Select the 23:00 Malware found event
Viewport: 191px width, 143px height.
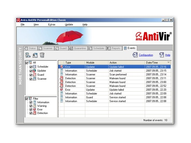coord(115,82)
